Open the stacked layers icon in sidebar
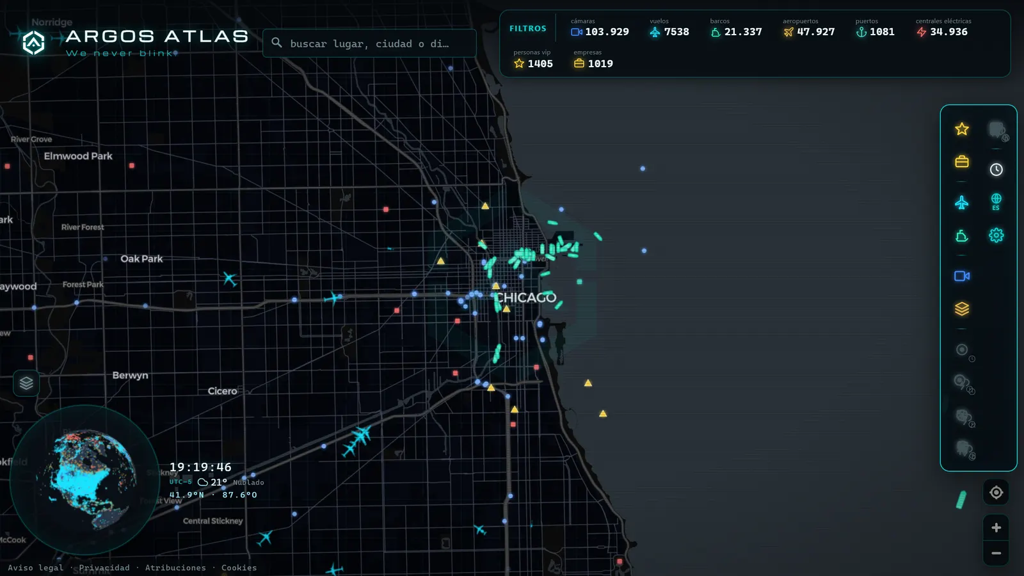The width and height of the screenshot is (1024, 576). click(x=961, y=309)
